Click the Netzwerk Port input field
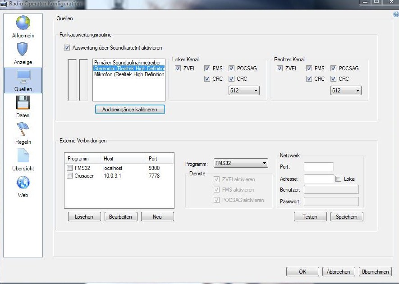This screenshot has width=399, height=284. click(x=318, y=167)
